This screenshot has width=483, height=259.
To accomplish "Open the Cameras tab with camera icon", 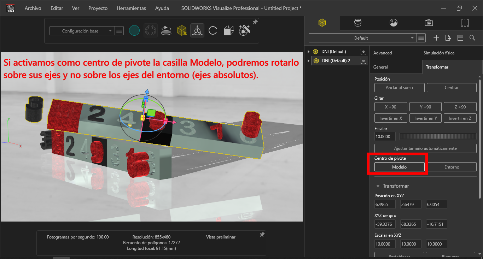I will point(429,23).
